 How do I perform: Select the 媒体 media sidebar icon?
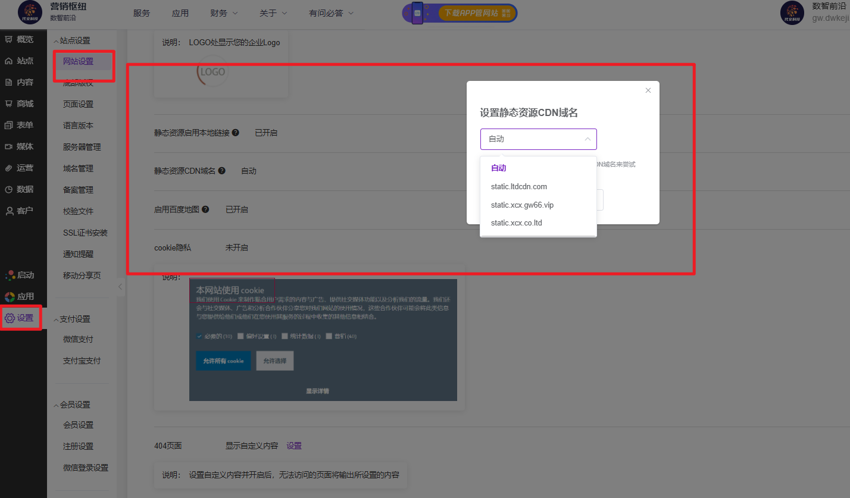pos(9,146)
